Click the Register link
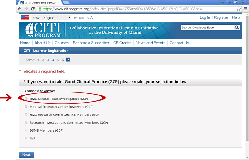Viewport: 249px width, 160px height. (x=221, y=17)
